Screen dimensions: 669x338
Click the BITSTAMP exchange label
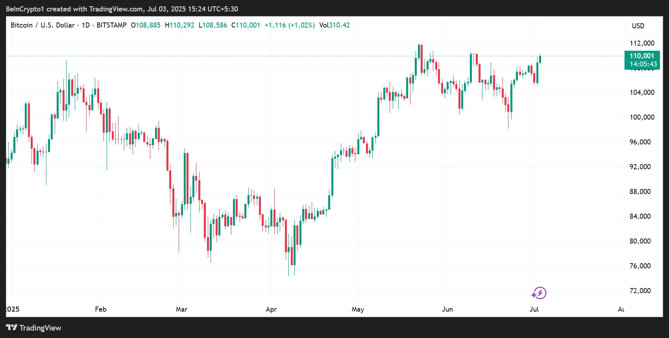pos(111,25)
